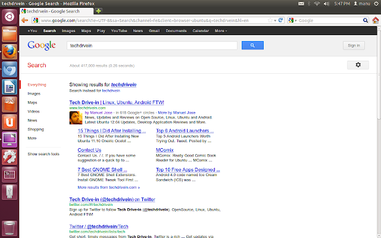Open Workspace Switcher launcher icon
The width and height of the screenshot is (381, 238).
[x=10, y=174]
